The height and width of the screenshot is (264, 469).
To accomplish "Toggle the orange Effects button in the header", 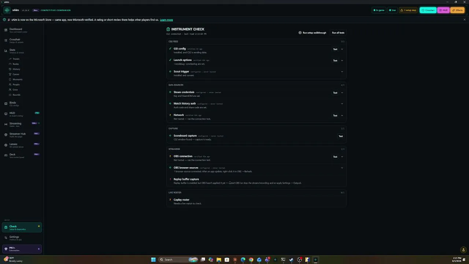I will [x=457, y=10].
